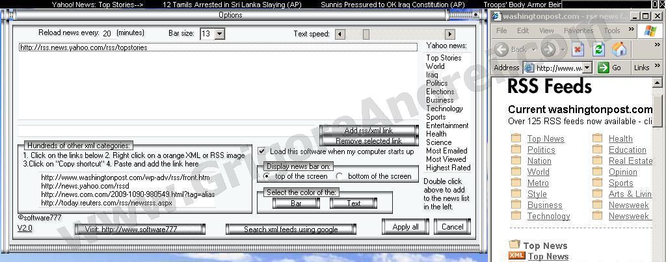Click folder icon next to Style feed
Image resolution: width=666 pixels, height=262 pixels.
point(516,193)
